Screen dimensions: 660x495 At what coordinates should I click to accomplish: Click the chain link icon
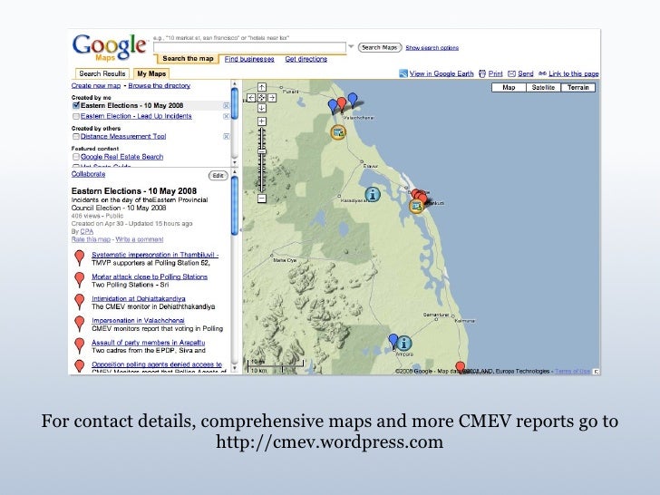[542, 73]
